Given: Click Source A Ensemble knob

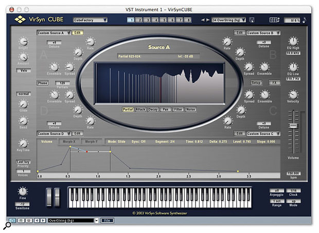Looking at the screenshot, I should point(54,67).
